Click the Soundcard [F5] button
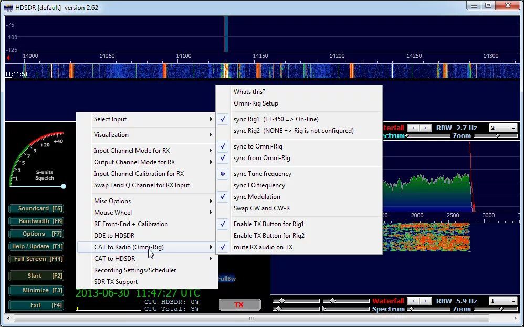Image resolution: width=524 pixels, height=327 pixels. pos(36,208)
